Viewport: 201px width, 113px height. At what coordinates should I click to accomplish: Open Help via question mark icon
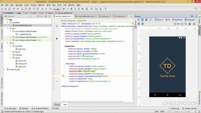(x=106, y=9)
